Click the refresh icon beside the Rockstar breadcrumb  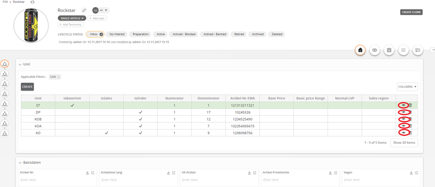tap(32, 2)
